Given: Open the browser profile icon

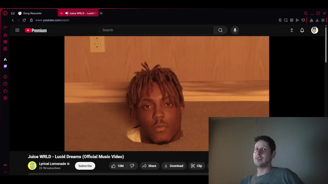Looking at the screenshot, I should pos(311,20).
